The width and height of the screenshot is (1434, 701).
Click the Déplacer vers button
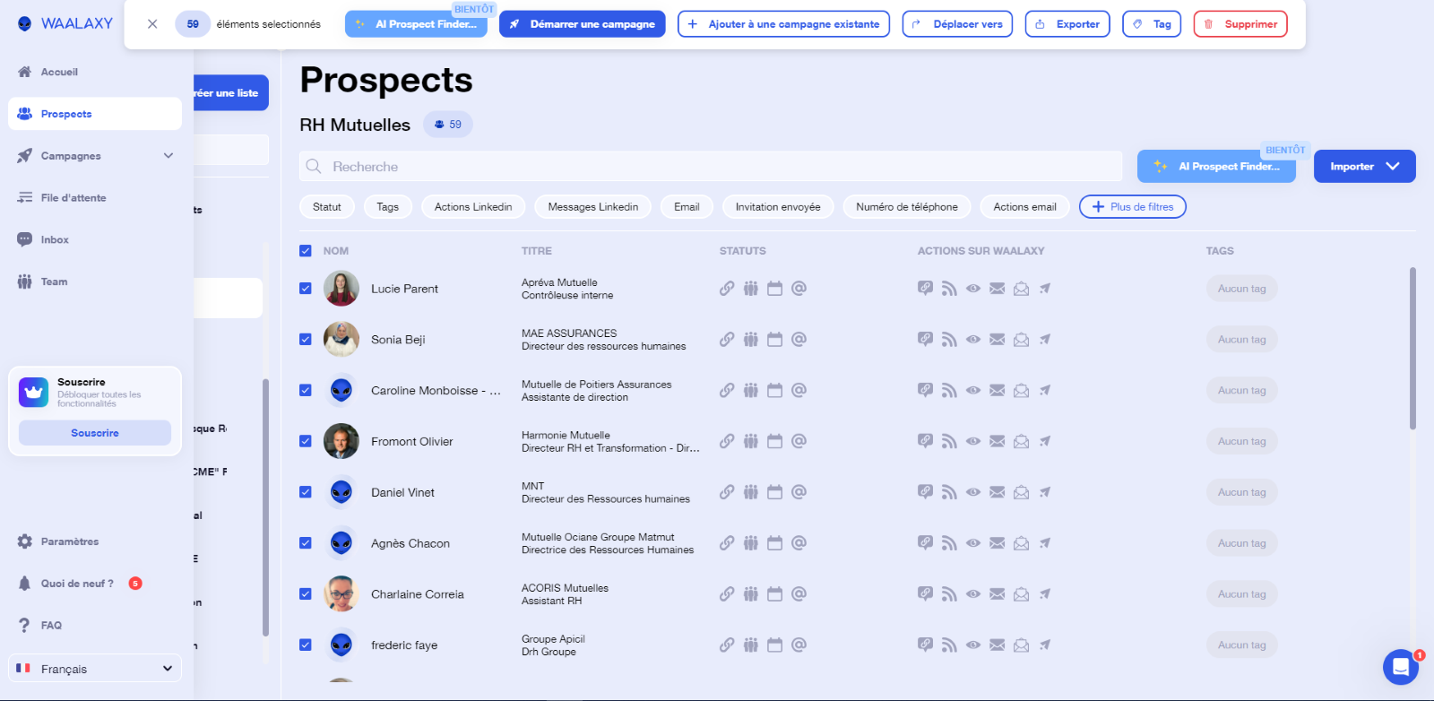click(x=957, y=24)
